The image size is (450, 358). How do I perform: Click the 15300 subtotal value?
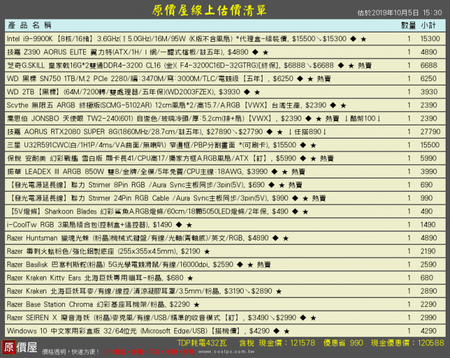[430, 39]
